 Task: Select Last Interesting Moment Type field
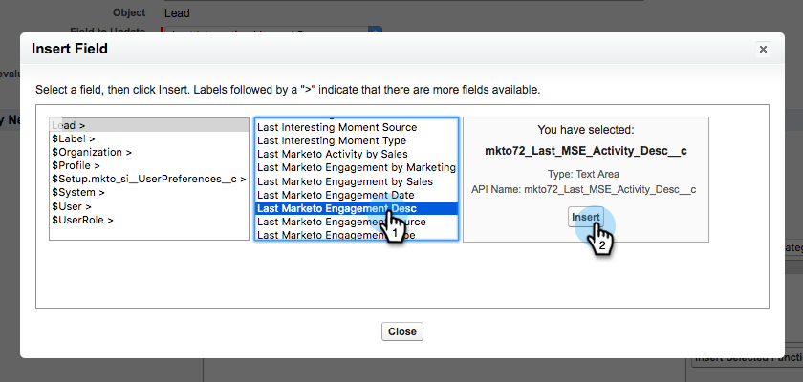(x=357, y=140)
